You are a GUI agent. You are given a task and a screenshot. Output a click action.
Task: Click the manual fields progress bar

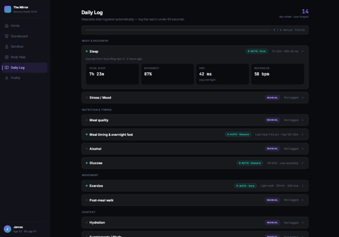click(178, 30)
